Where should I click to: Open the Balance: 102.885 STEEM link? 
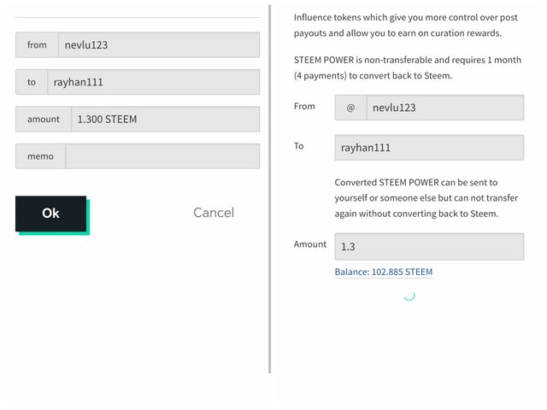pyautogui.click(x=384, y=272)
